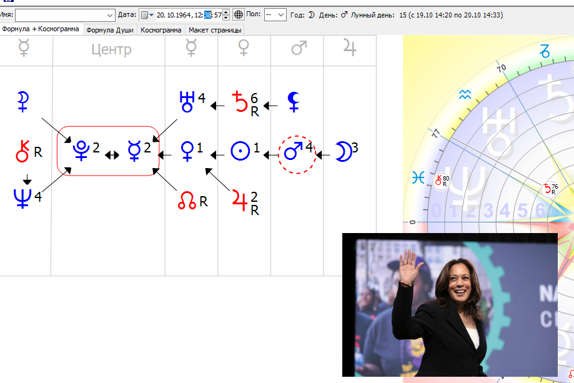Click the date and time input field
The width and height of the screenshot is (574, 383).
tap(189, 15)
